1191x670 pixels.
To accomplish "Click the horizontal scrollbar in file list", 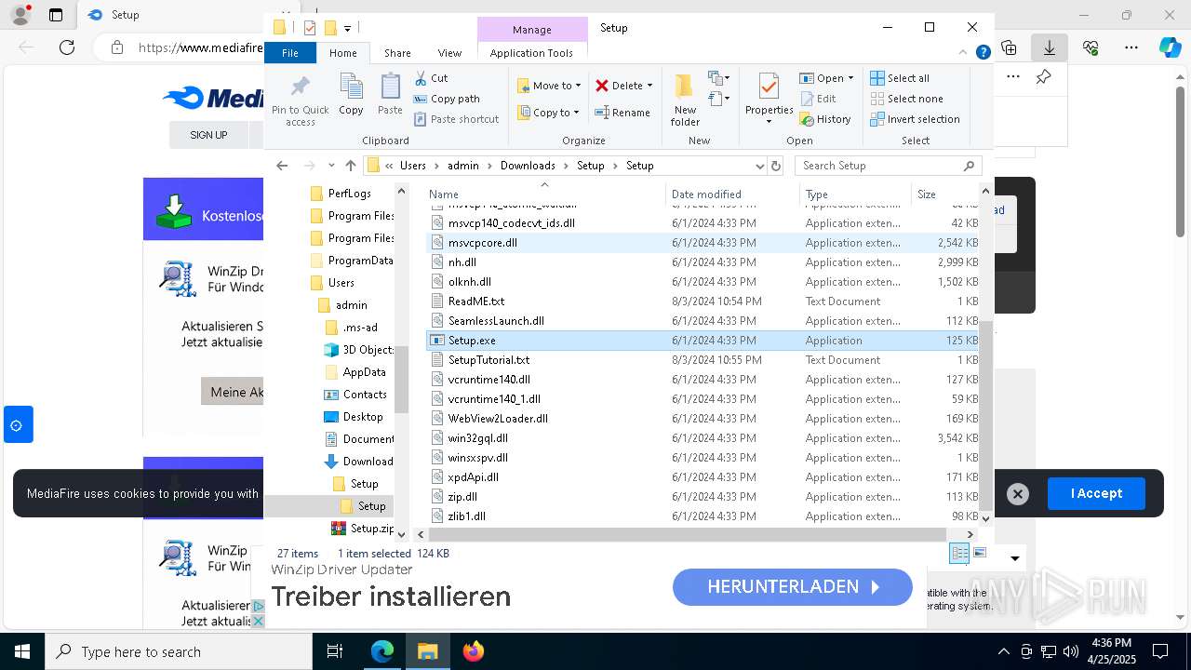I will pos(688,534).
